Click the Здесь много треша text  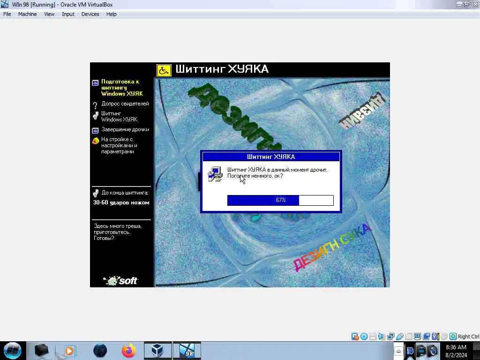pyautogui.click(x=118, y=232)
